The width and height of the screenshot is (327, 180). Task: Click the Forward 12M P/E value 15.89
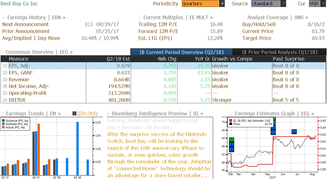pos(216,31)
